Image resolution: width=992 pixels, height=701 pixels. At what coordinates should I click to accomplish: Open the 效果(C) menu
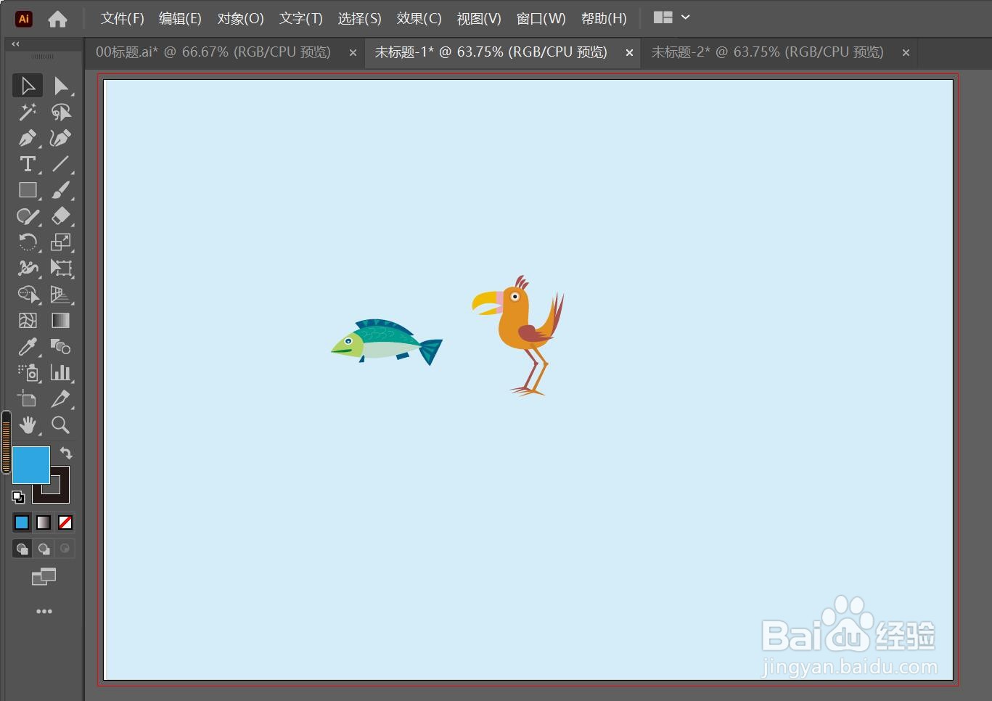point(419,19)
